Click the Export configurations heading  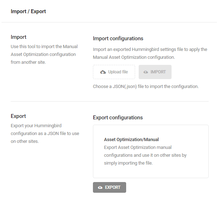pyautogui.click(x=118, y=118)
